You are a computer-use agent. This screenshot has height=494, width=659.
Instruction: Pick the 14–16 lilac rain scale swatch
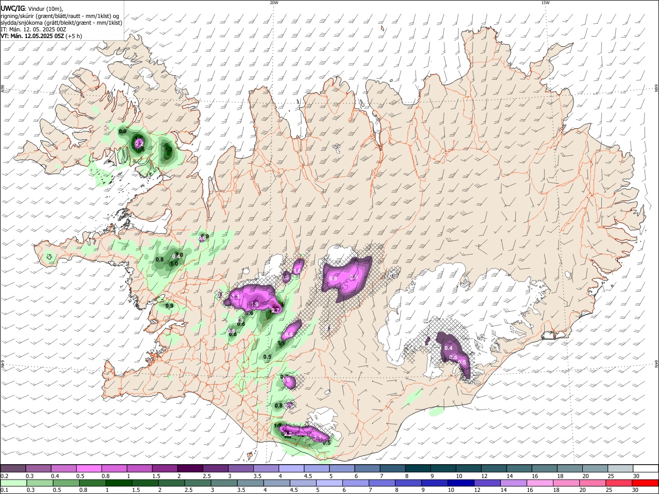513,483
